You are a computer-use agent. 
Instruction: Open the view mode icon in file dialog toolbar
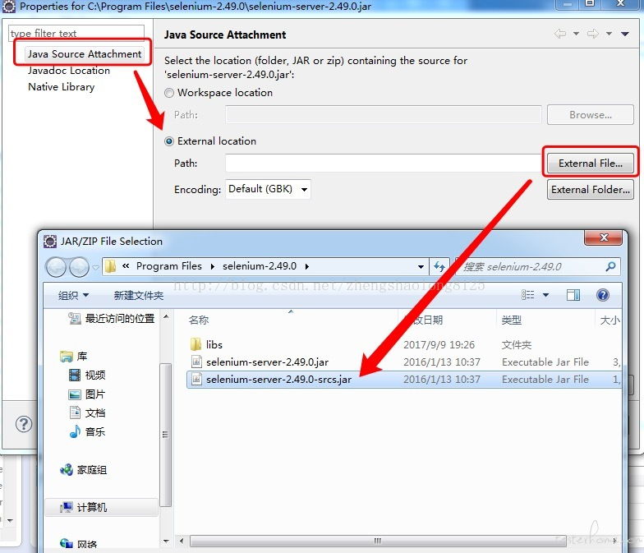click(x=527, y=294)
